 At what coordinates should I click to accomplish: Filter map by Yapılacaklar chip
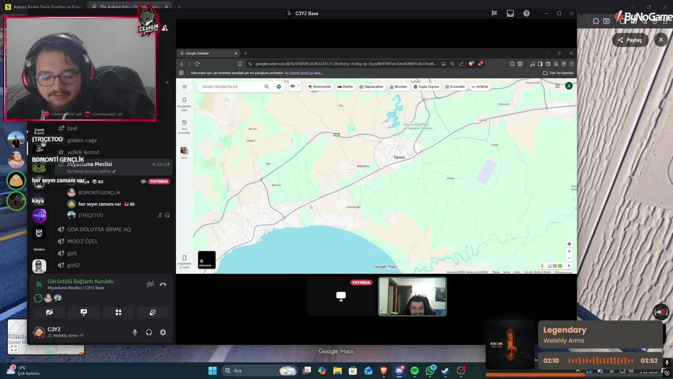point(371,86)
